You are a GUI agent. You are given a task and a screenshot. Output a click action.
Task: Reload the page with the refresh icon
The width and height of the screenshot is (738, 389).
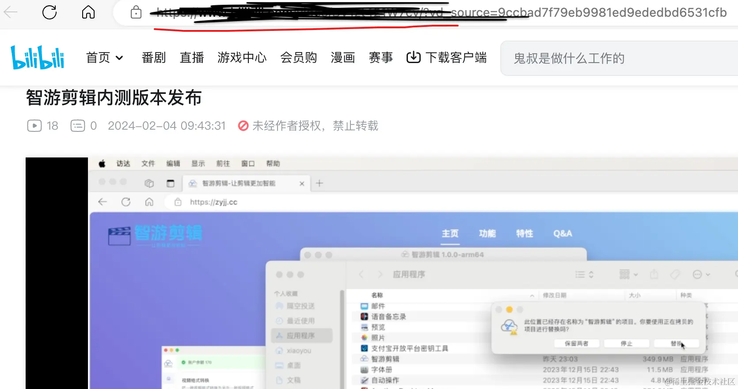click(49, 12)
